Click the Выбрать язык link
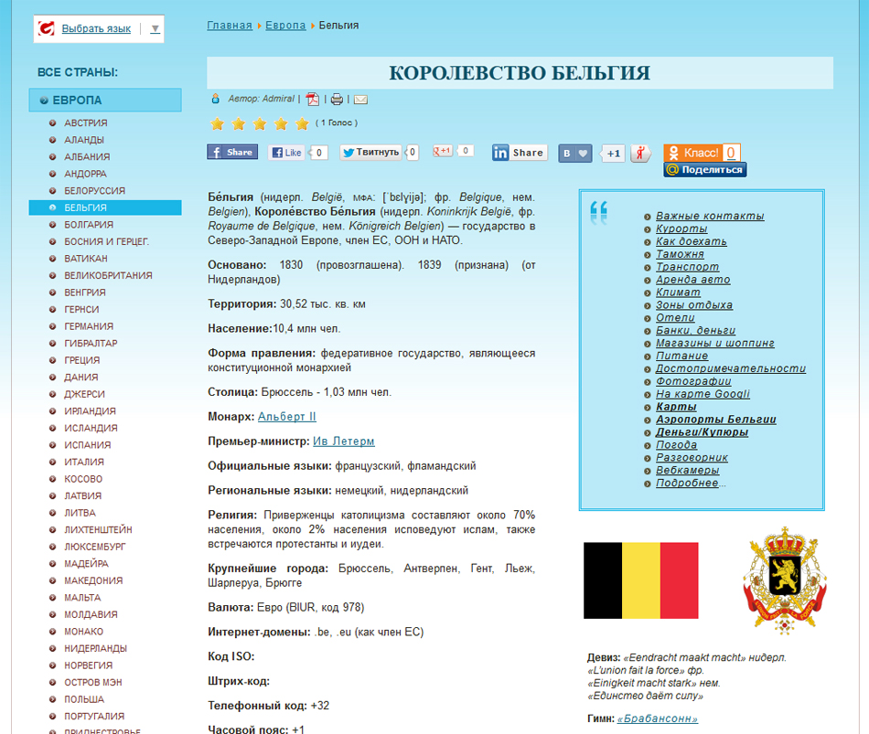The image size is (869, 734). coord(96,29)
